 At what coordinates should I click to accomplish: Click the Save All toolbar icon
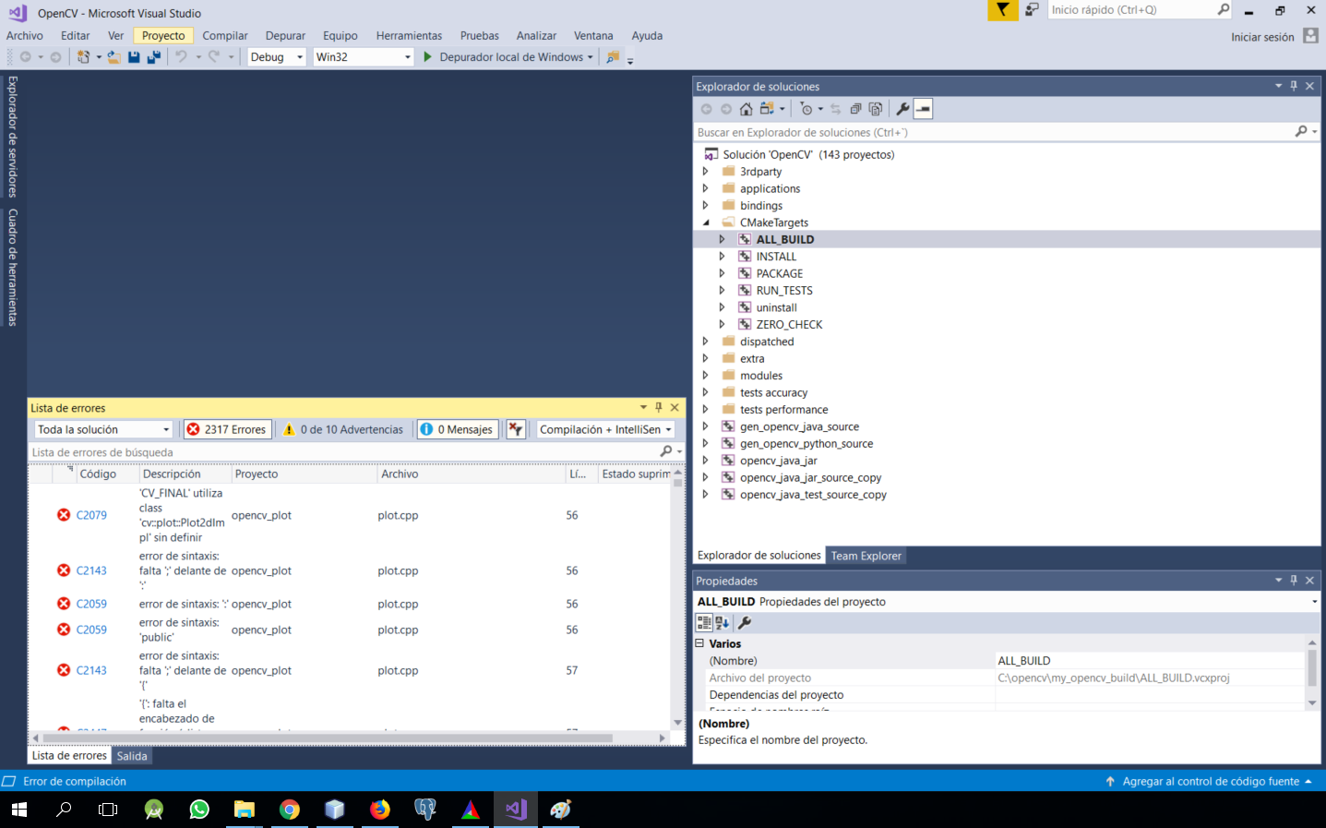pos(153,57)
